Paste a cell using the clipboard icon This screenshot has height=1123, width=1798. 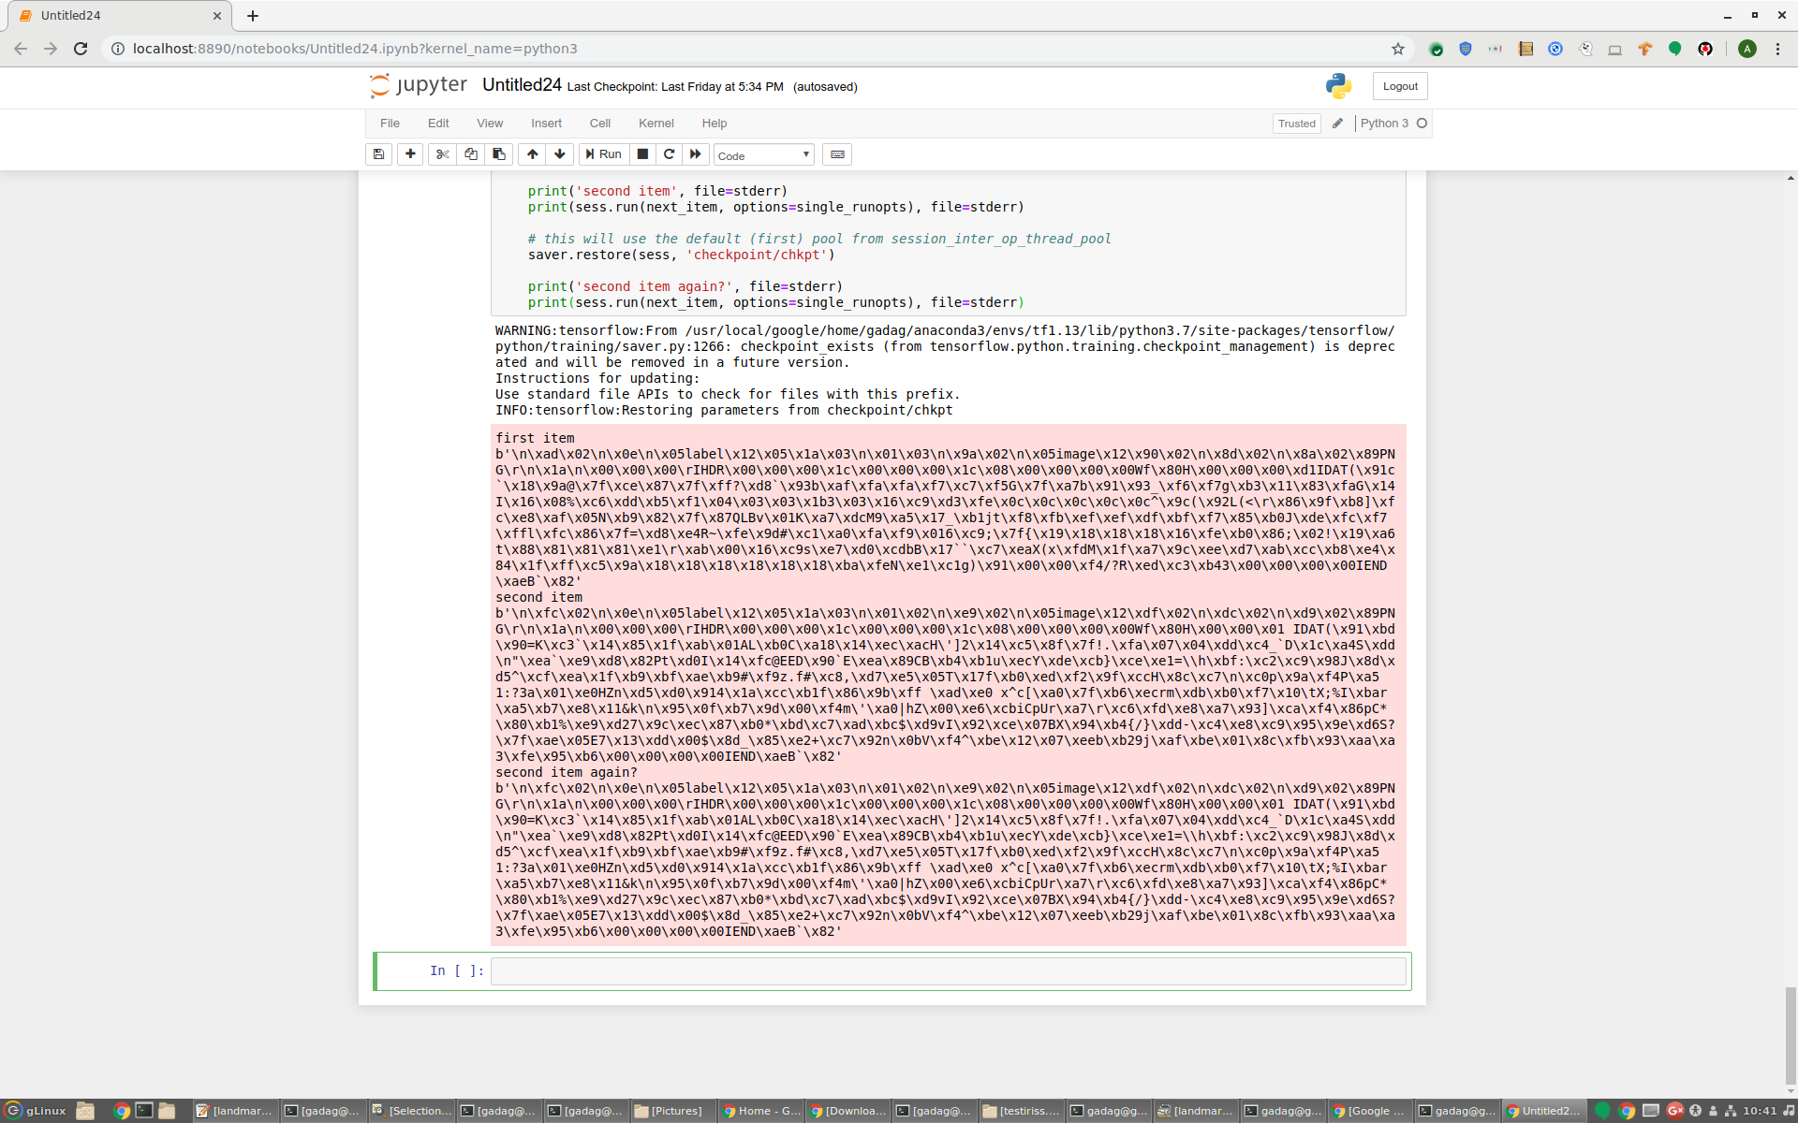tap(498, 154)
